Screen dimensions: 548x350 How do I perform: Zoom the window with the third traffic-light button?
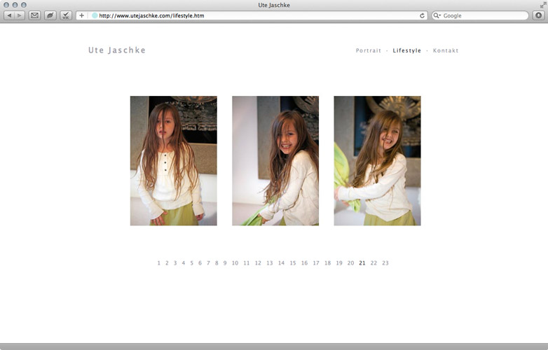24,5
